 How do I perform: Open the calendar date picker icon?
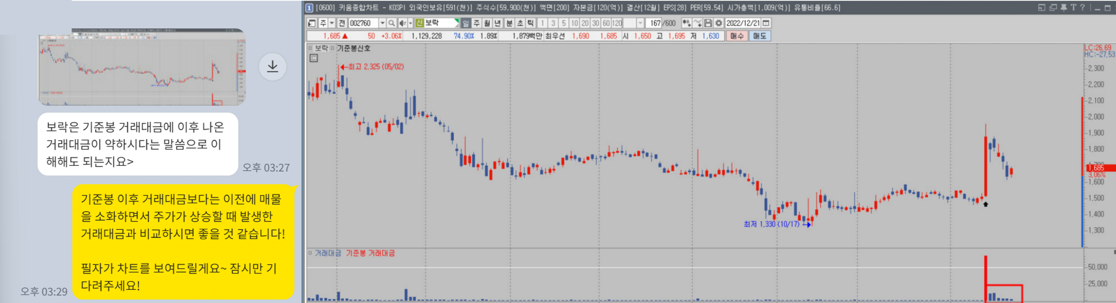[x=766, y=23]
